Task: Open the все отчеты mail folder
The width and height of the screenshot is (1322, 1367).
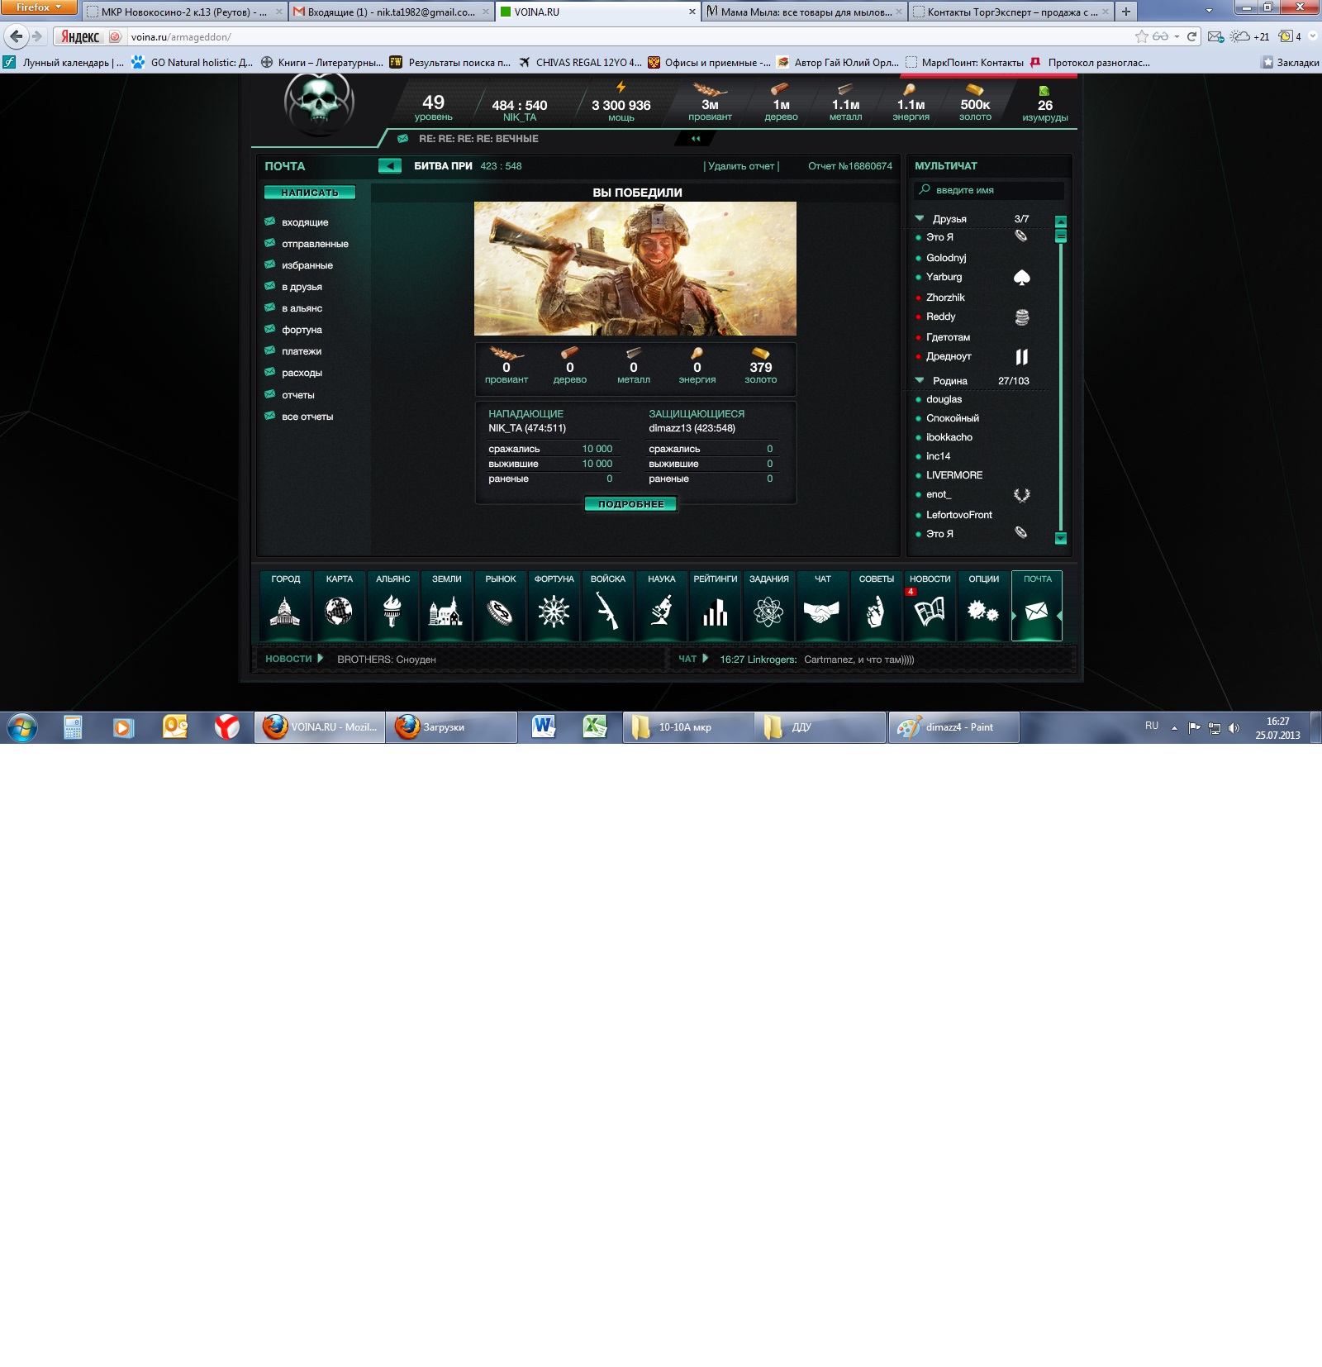Action: pos(307,417)
